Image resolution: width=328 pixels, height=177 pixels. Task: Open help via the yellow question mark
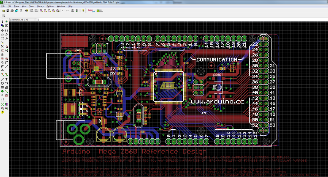(83, 11)
